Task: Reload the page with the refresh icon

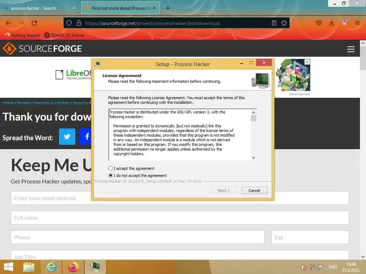Action: 34,23
